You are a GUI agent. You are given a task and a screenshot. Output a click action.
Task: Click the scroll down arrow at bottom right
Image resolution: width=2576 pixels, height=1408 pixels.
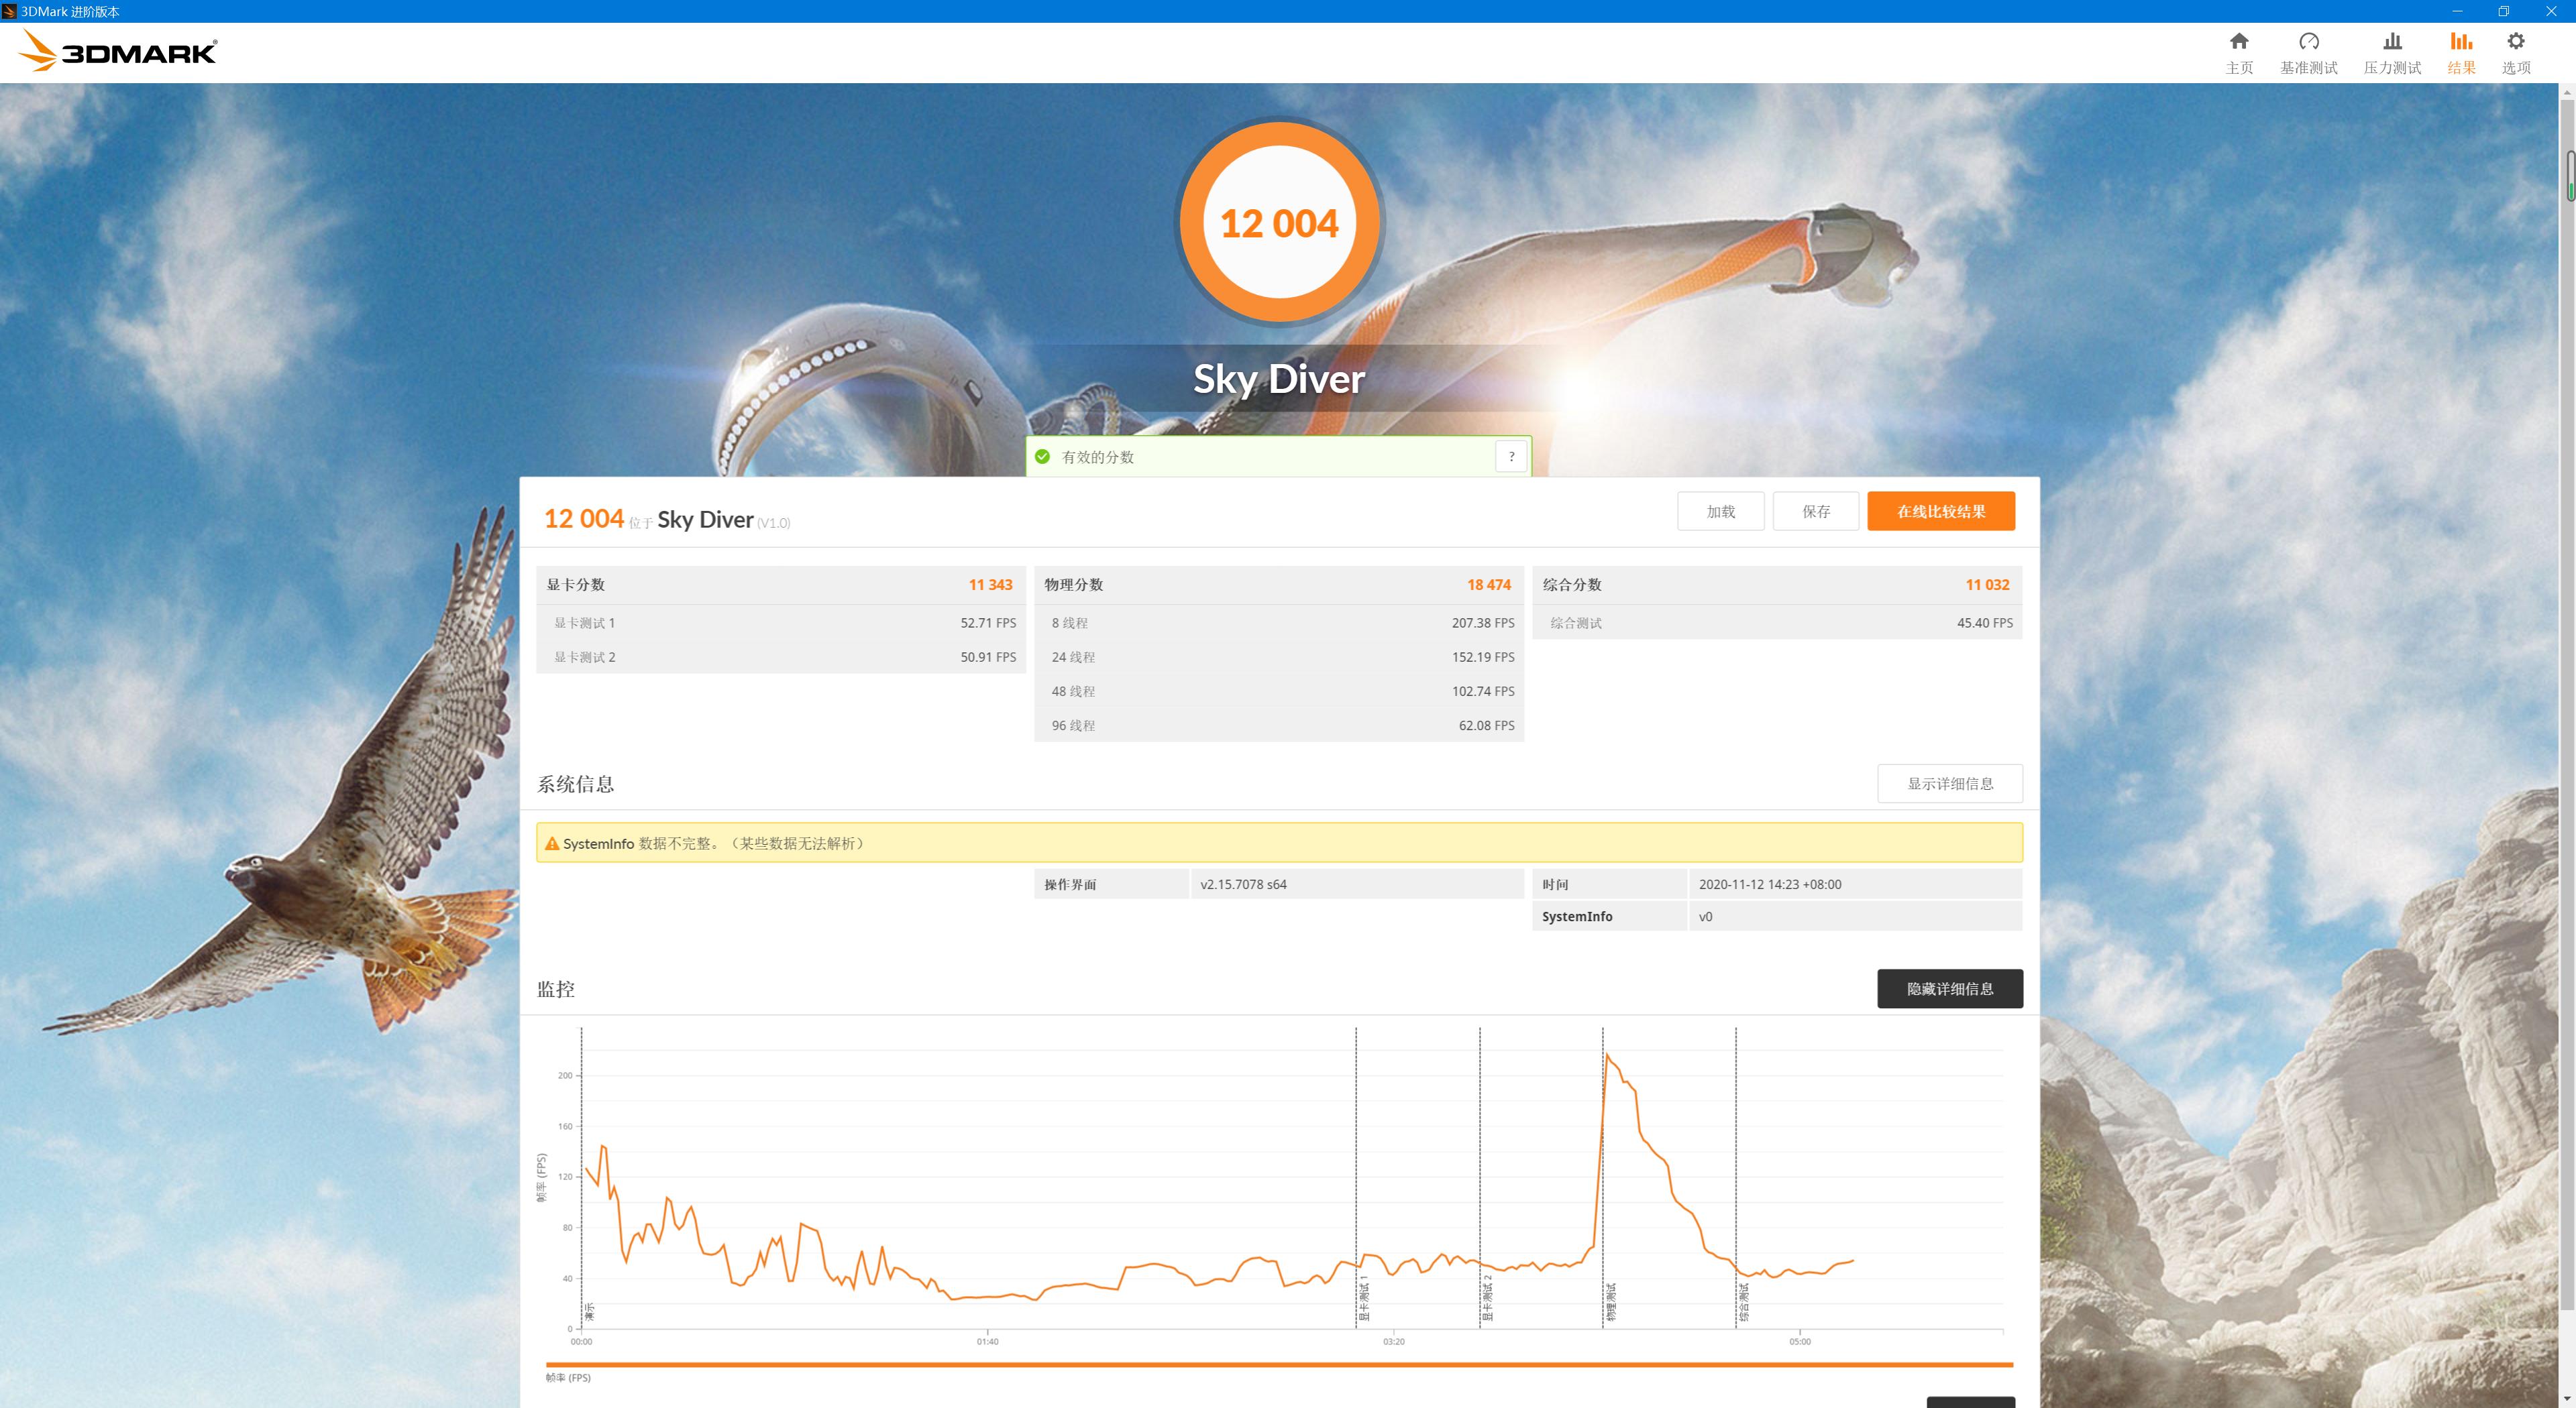(2567, 1399)
